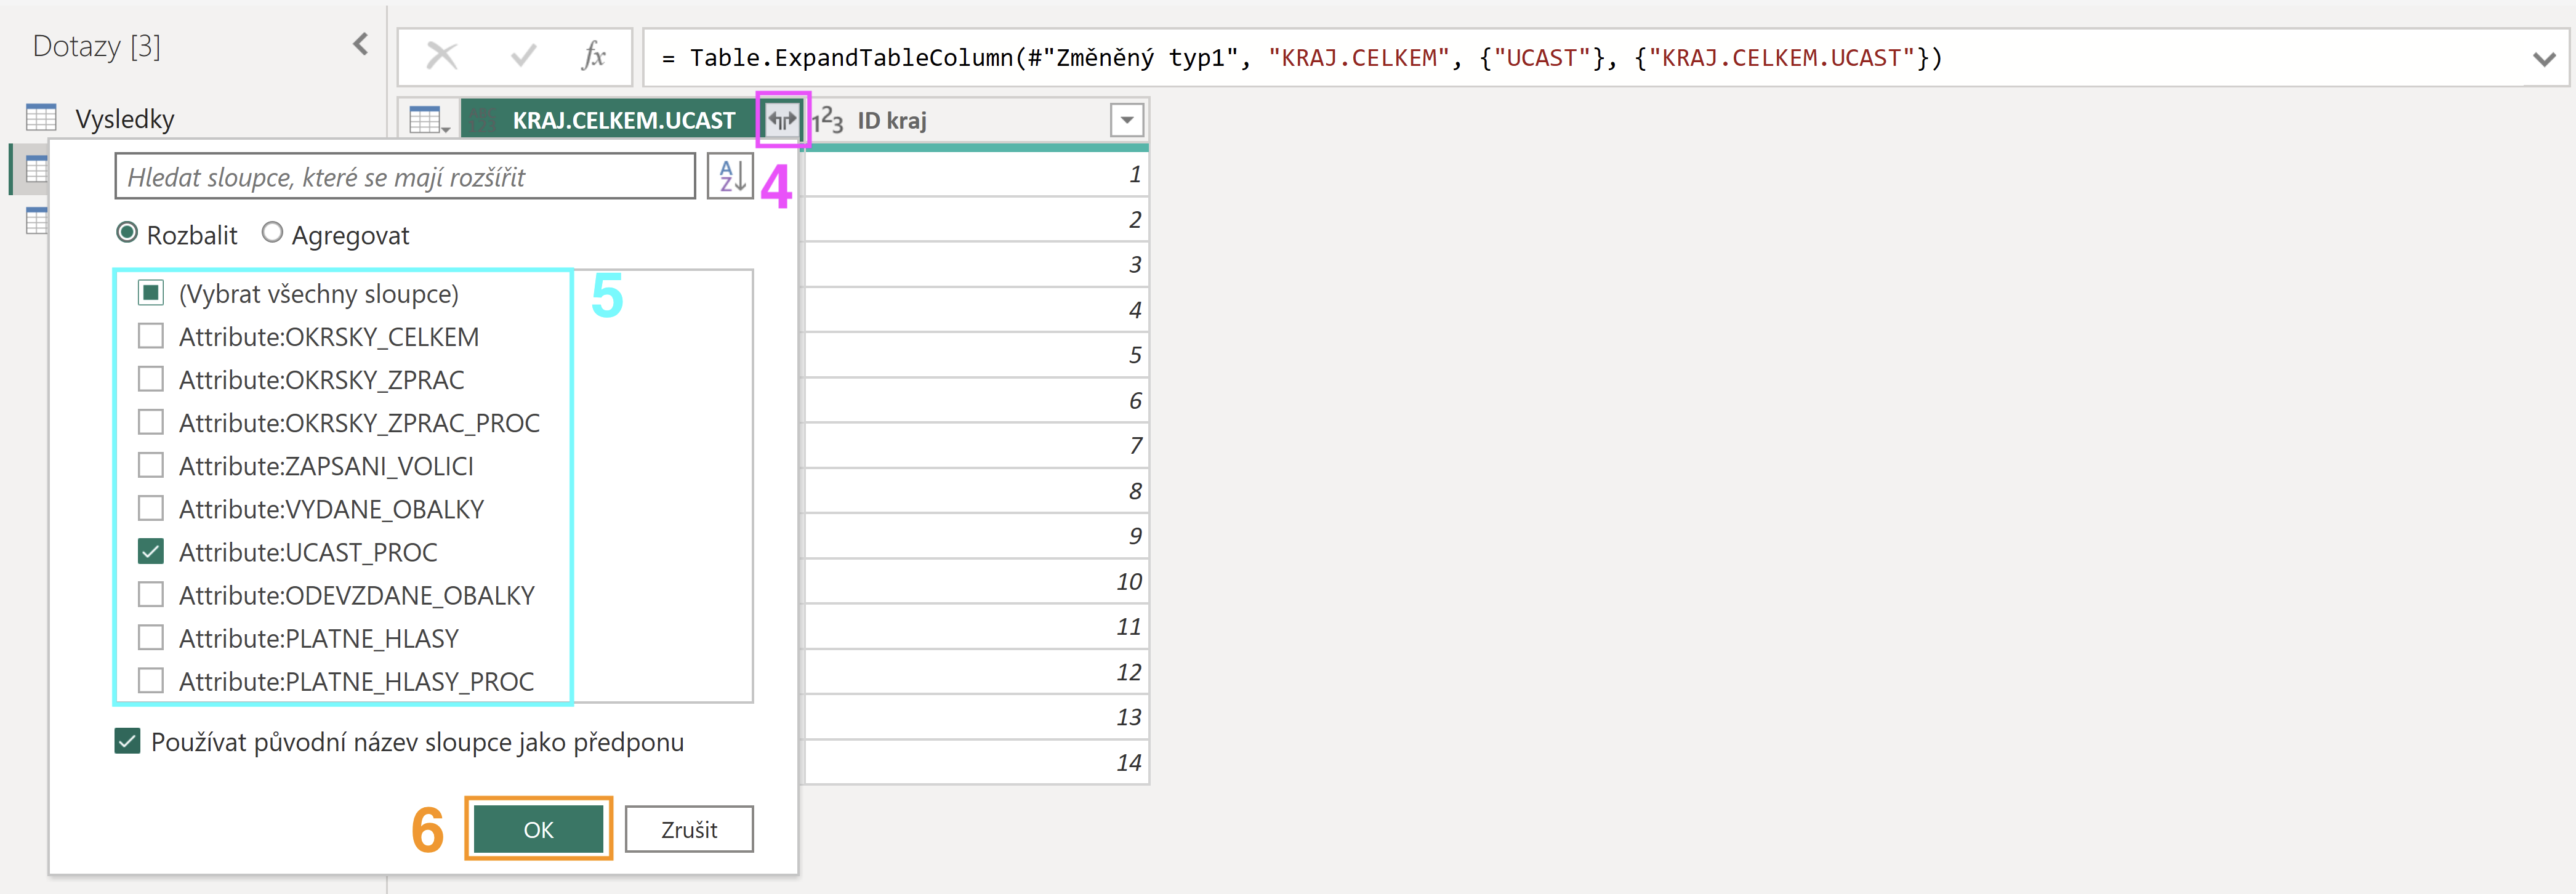
Task: Click the Zrušit button
Action: pos(689,829)
